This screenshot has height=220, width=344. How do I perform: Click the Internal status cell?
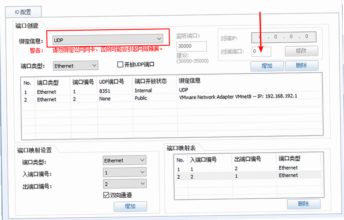pos(143,90)
